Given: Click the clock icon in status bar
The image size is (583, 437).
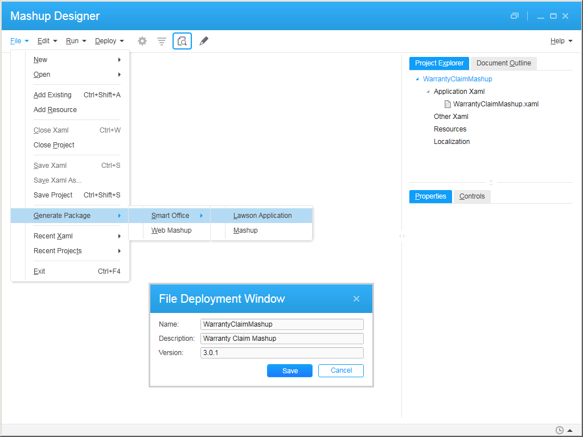Looking at the screenshot, I should 559,430.
